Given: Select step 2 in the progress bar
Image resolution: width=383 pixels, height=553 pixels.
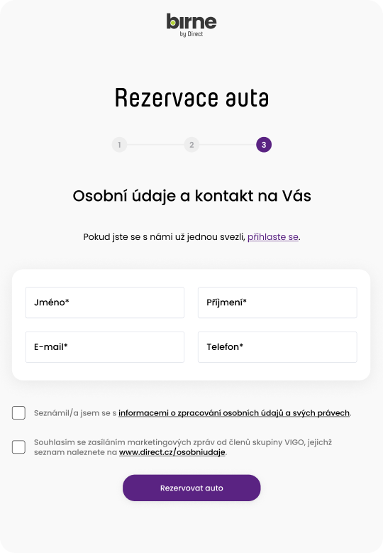Looking at the screenshot, I should pyautogui.click(x=191, y=145).
